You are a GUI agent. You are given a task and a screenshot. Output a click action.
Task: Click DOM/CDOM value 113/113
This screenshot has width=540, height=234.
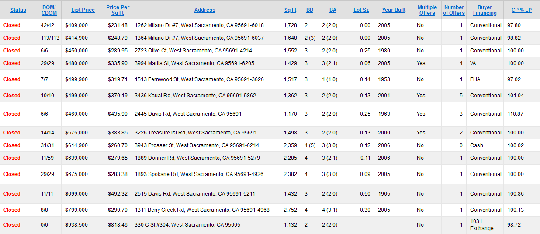50,38
